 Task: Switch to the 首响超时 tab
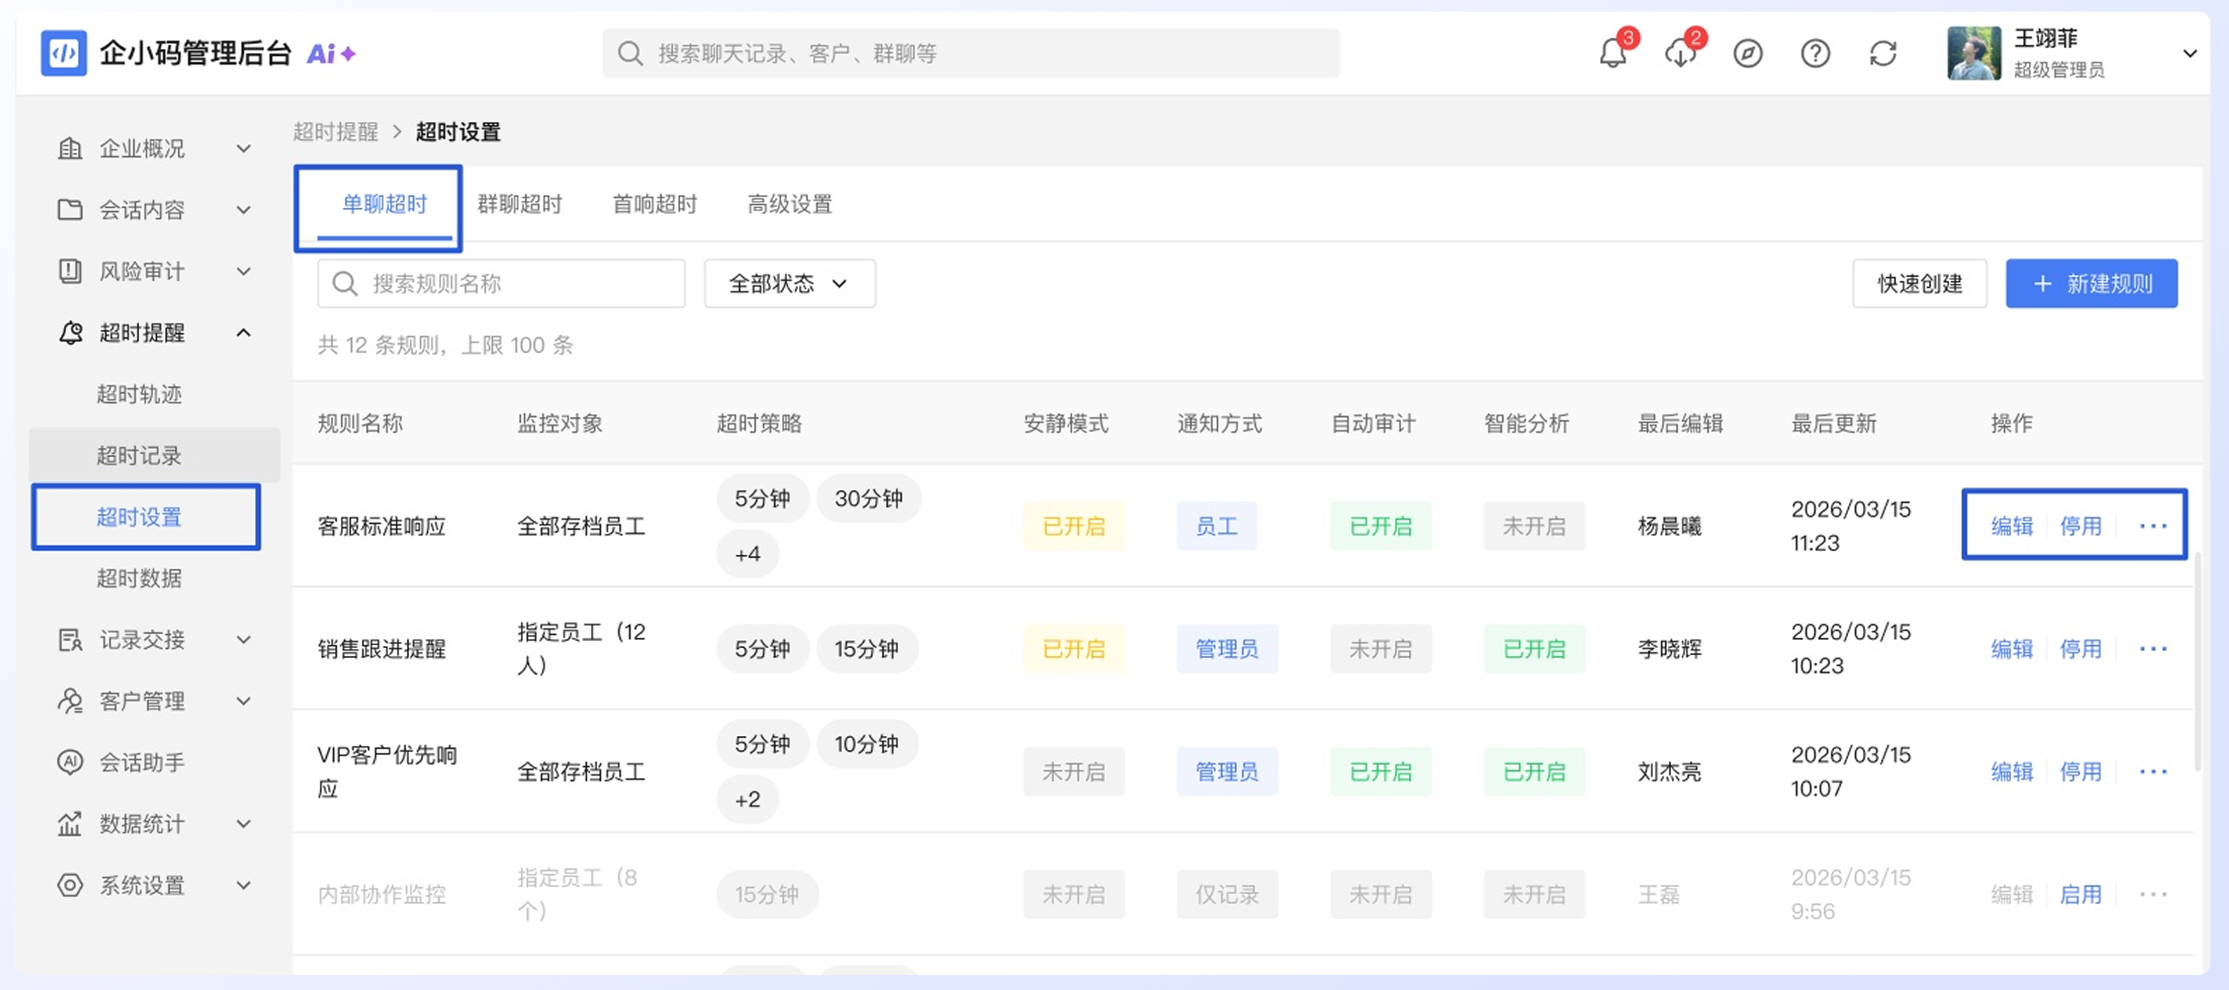pyautogui.click(x=654, y=204)
